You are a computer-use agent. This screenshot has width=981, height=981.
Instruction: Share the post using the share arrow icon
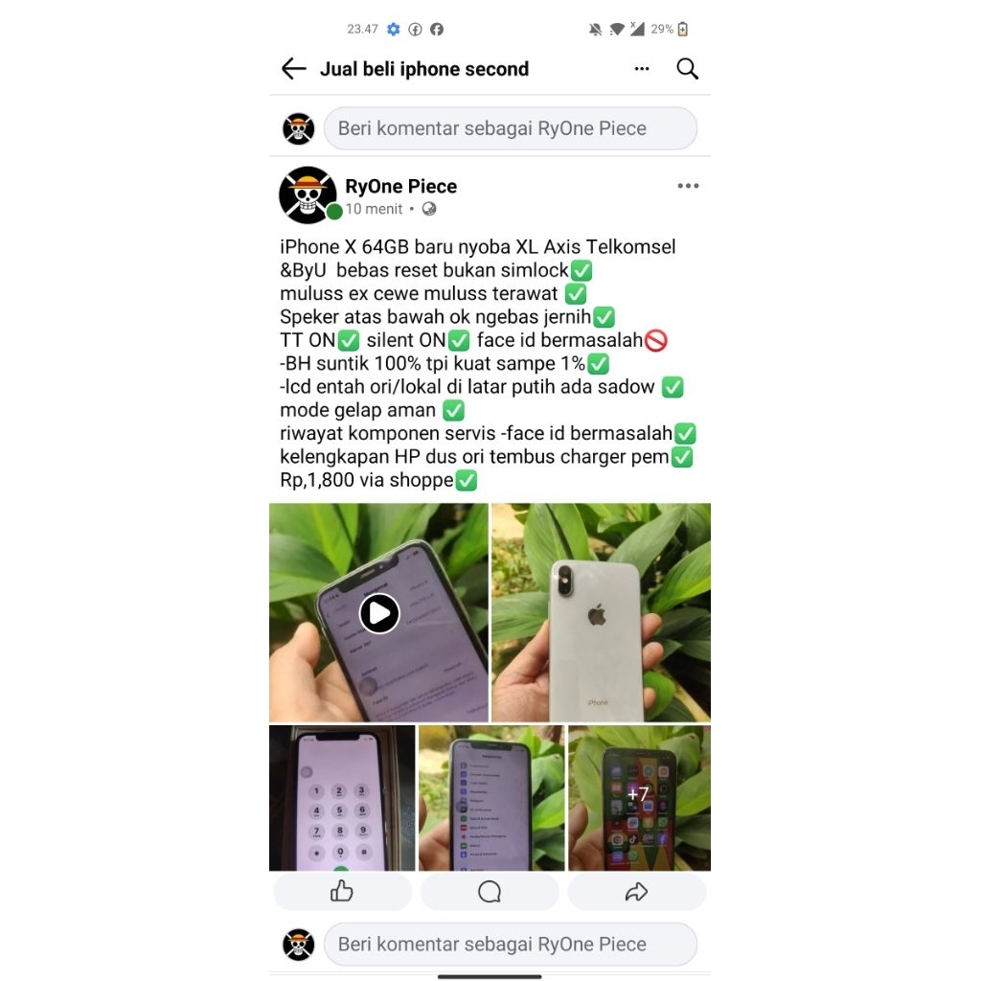click(x=636, y=891)
